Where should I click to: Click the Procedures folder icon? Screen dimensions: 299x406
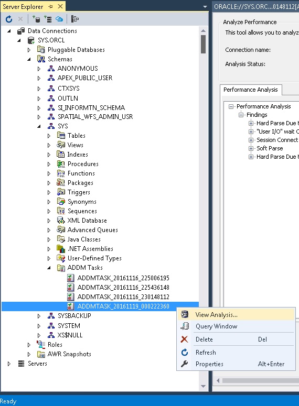(x=61, y=164)
